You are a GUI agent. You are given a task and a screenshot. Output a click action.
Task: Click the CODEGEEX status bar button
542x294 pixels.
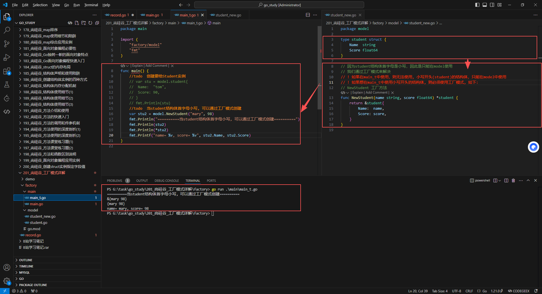pyautogui.click(x=519, y=291)
